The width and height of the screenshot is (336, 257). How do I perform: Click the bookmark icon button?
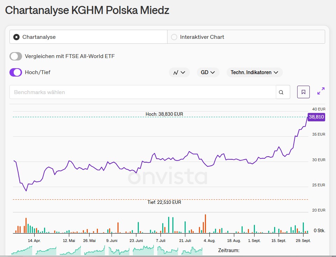click(303, 92)
